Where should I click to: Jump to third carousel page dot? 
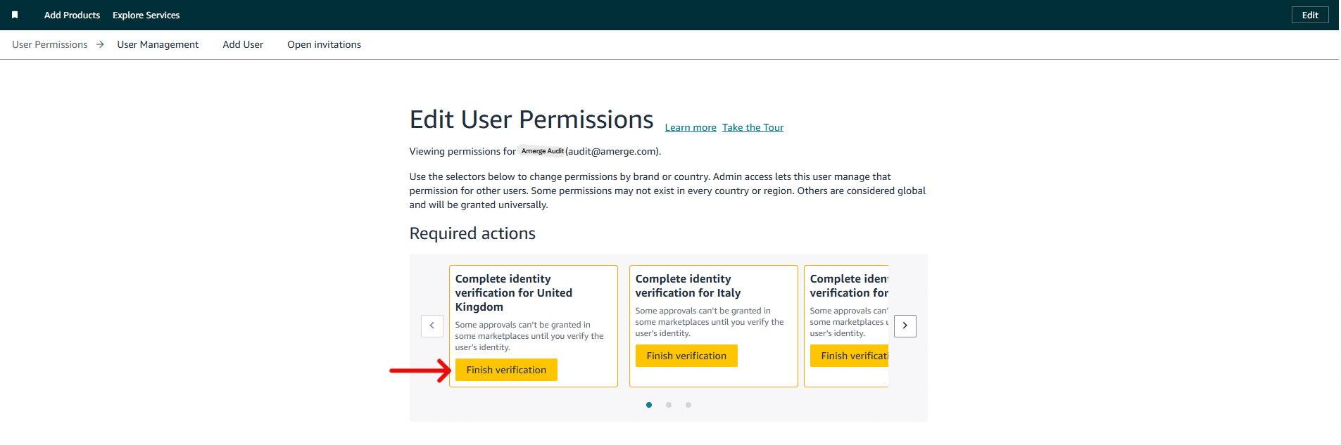pos(688,405)
